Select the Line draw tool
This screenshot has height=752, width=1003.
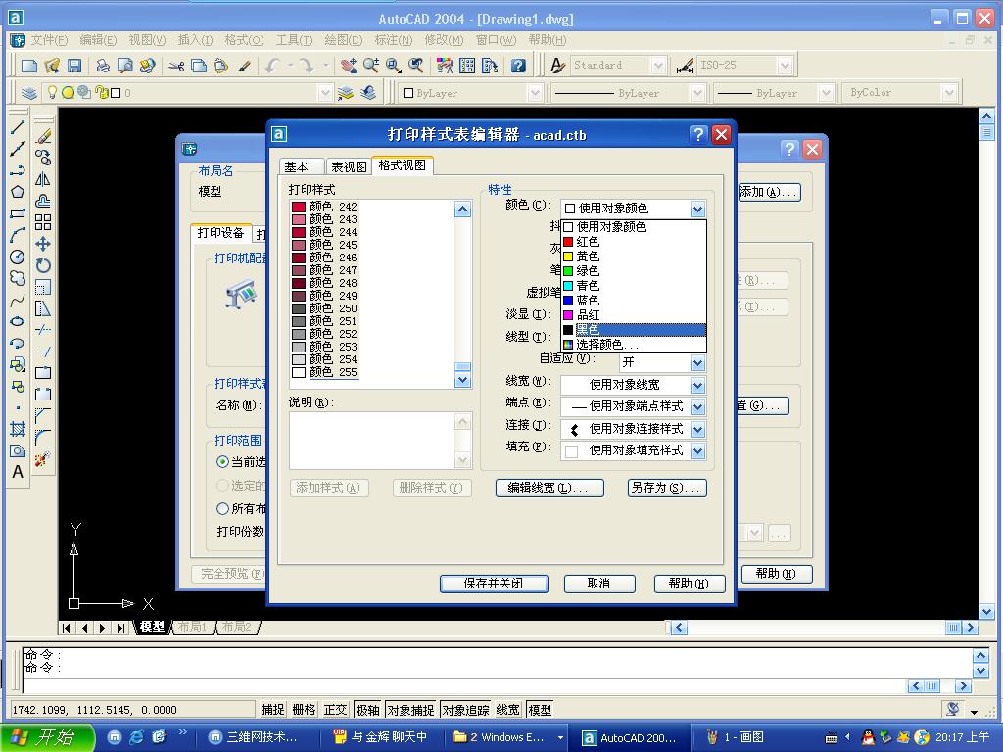(x=18, y=127)
